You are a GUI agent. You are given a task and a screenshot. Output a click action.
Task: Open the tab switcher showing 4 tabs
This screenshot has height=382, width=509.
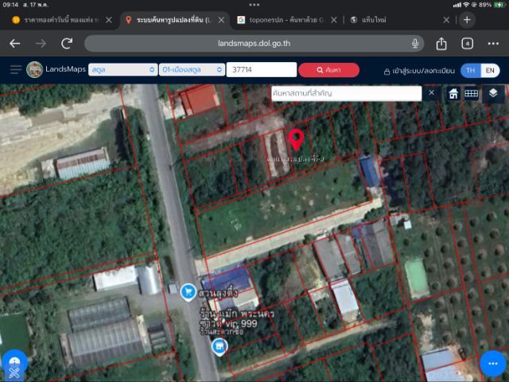467,44
